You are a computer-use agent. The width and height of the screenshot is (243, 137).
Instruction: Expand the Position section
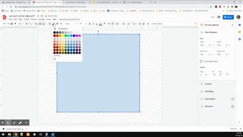[202, 84]
